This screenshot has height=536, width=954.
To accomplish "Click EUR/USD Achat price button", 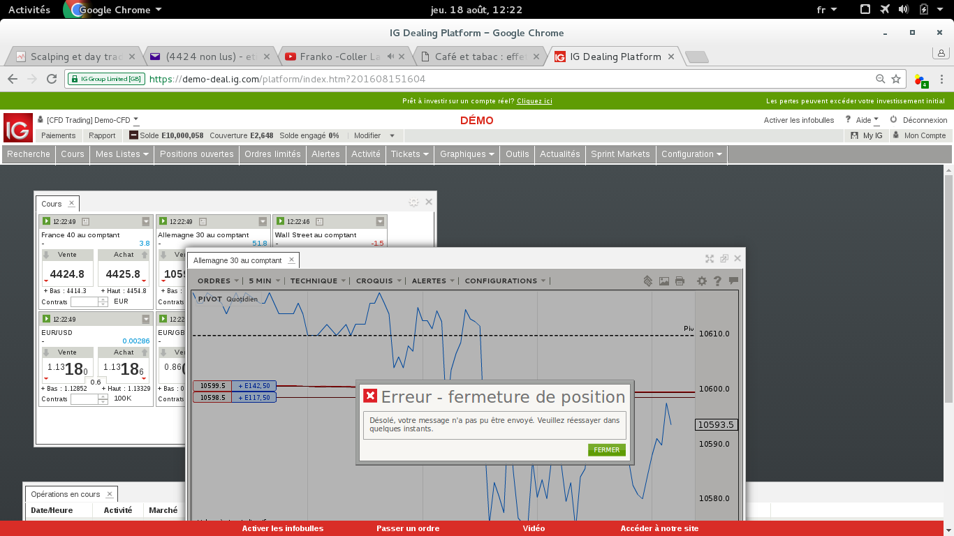I will point(123,369).
